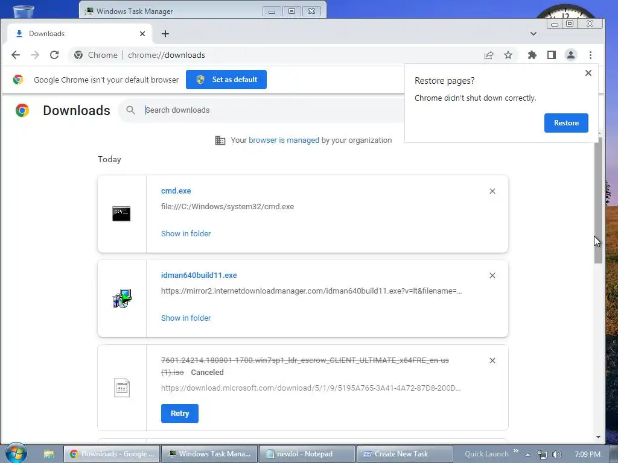Open the Explorer folder icon in taskbar
This screenshot has width=618, height=463.
(48, 454)
